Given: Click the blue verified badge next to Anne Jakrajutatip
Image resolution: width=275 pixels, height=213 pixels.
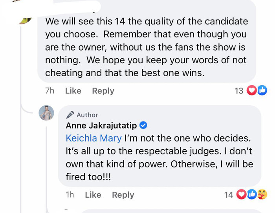Looking at the screenshot, I should point(143,126).
